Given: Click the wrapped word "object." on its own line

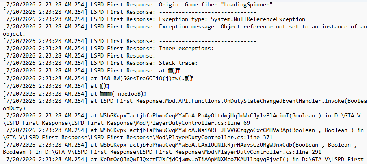Looking at the screenshot, I should point(14,34).
